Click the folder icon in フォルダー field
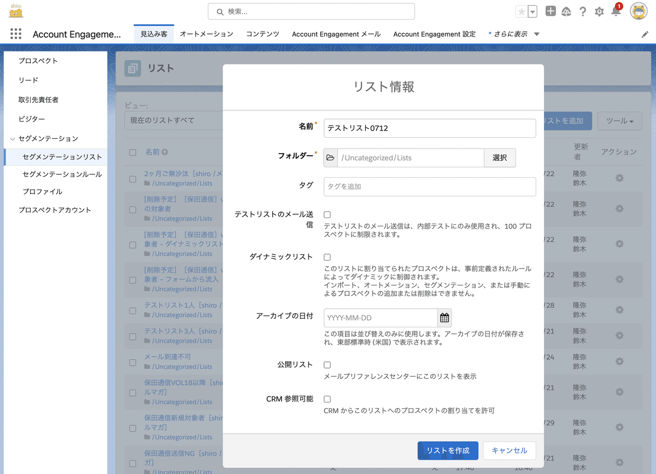Image resolution: width=656 pixels, height=474 pixels. (x=330, y=157)
